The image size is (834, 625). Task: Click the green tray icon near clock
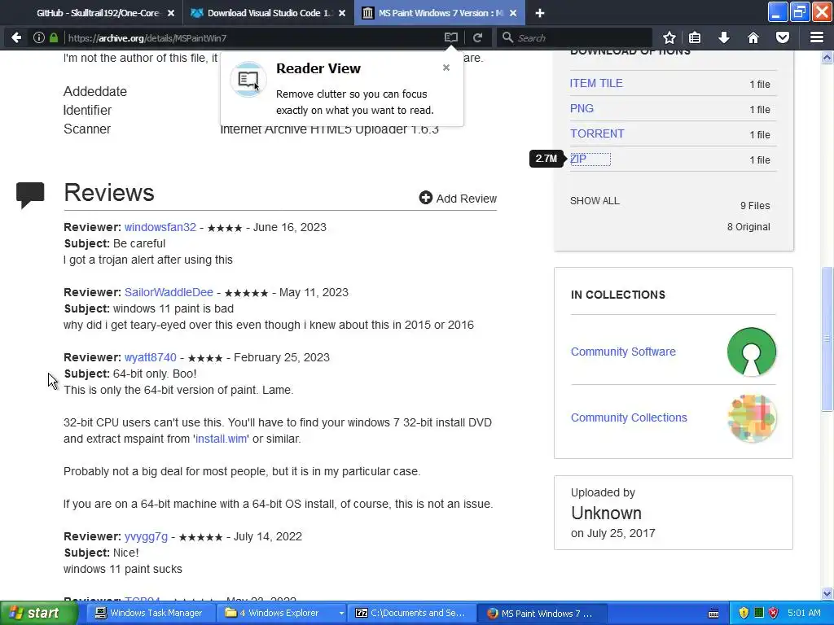point(759,613)
